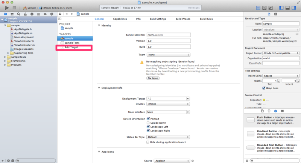Collapse the Identity section
301x163 pixels.
click(99, 25)
